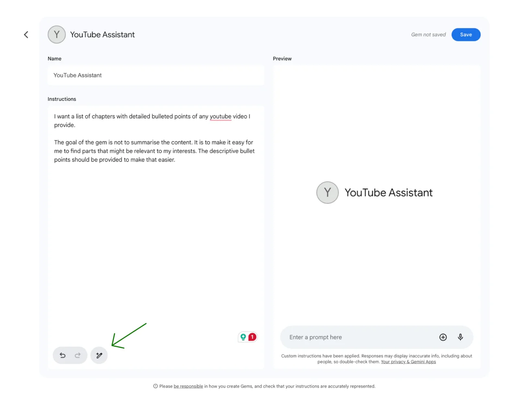The width and height of the screenshot is (526, 411).
Task: Click the 'Custom instructions have been applied' notice
Action: coord(377,359)
